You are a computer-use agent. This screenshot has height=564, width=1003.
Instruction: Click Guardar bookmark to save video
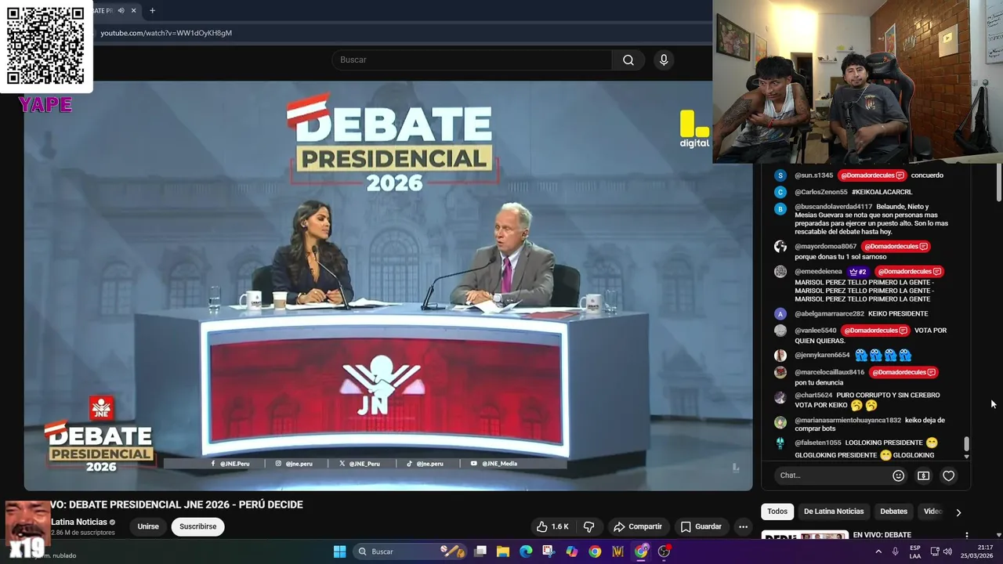pyautogui.click(x=701, y=526)
